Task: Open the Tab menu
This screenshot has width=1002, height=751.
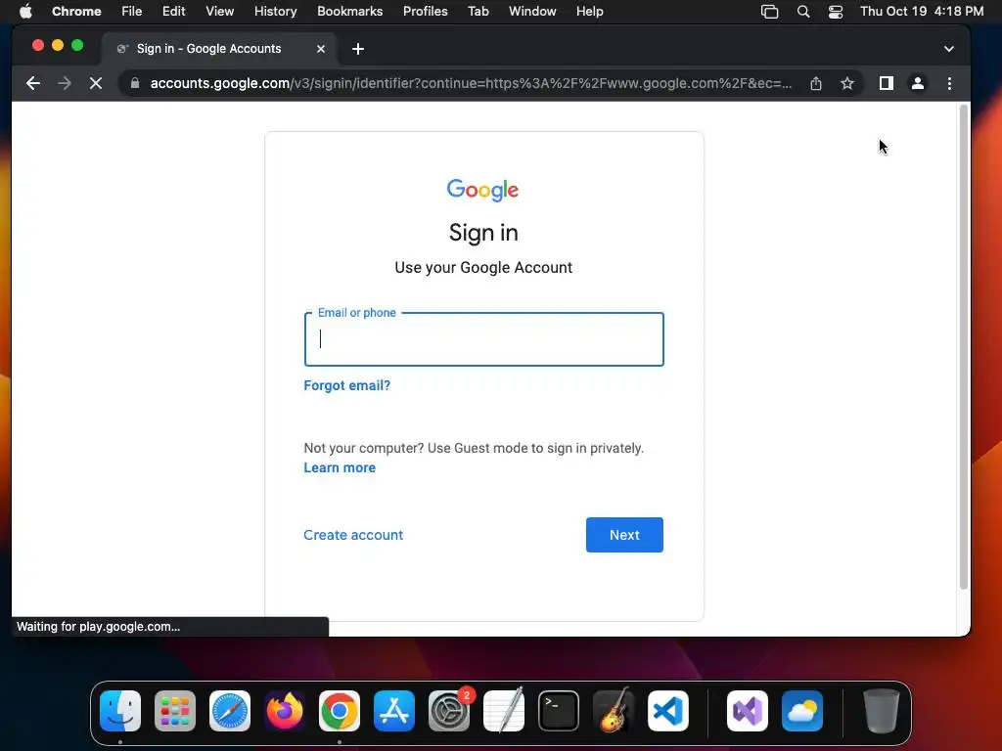Action: pos(478,11)
